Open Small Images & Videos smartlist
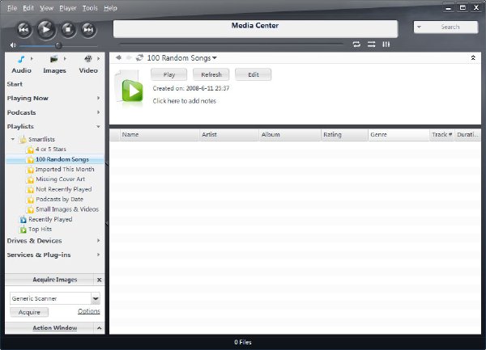This screenshot has height=350, width=486. [x=67, y=209]
